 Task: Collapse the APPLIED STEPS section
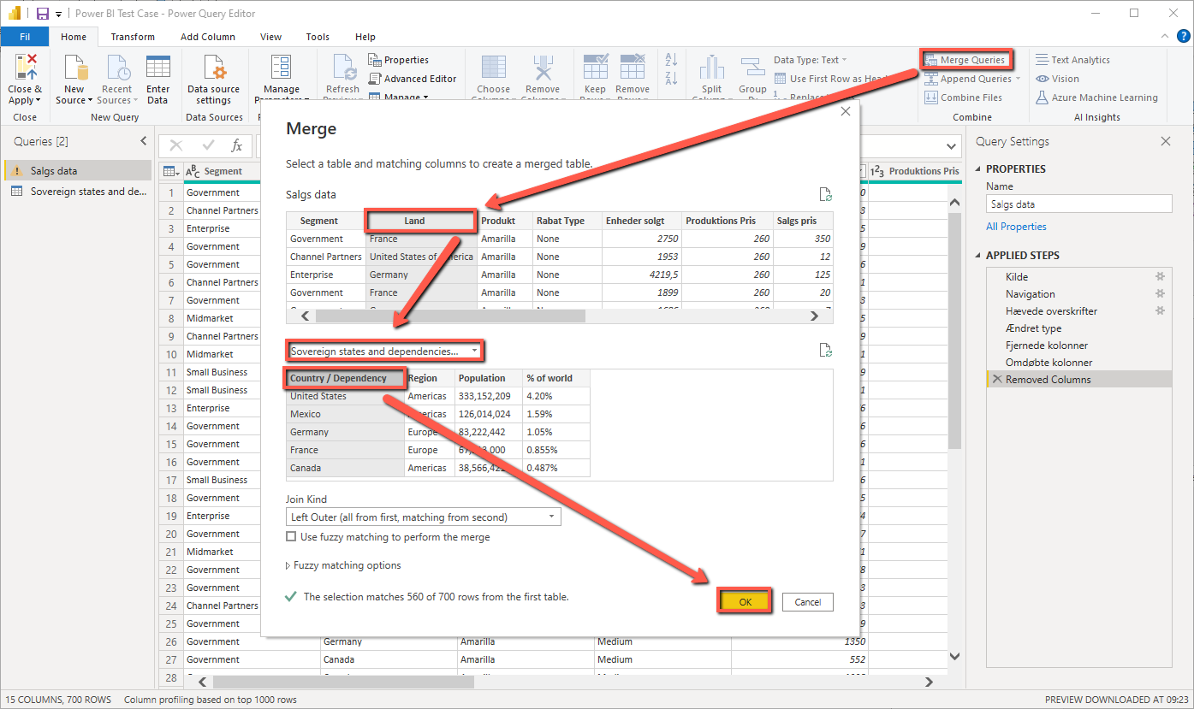978,256
